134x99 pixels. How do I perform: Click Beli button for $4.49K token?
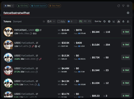(x=126, y=70)
